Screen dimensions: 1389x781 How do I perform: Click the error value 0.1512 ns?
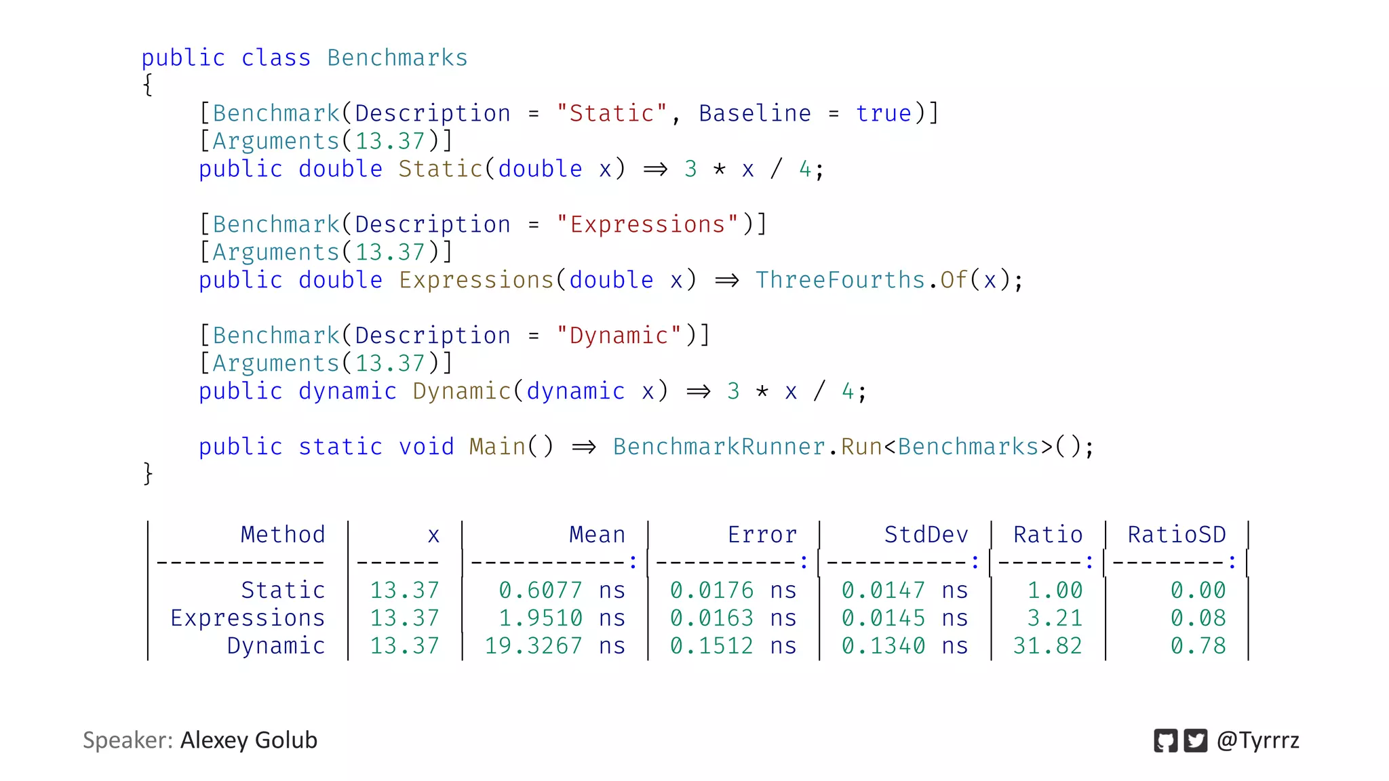[x=733, y=646]
